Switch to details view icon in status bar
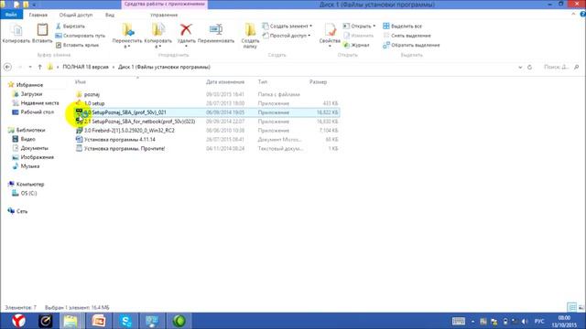Screen dimensions: 586x329 572,308
